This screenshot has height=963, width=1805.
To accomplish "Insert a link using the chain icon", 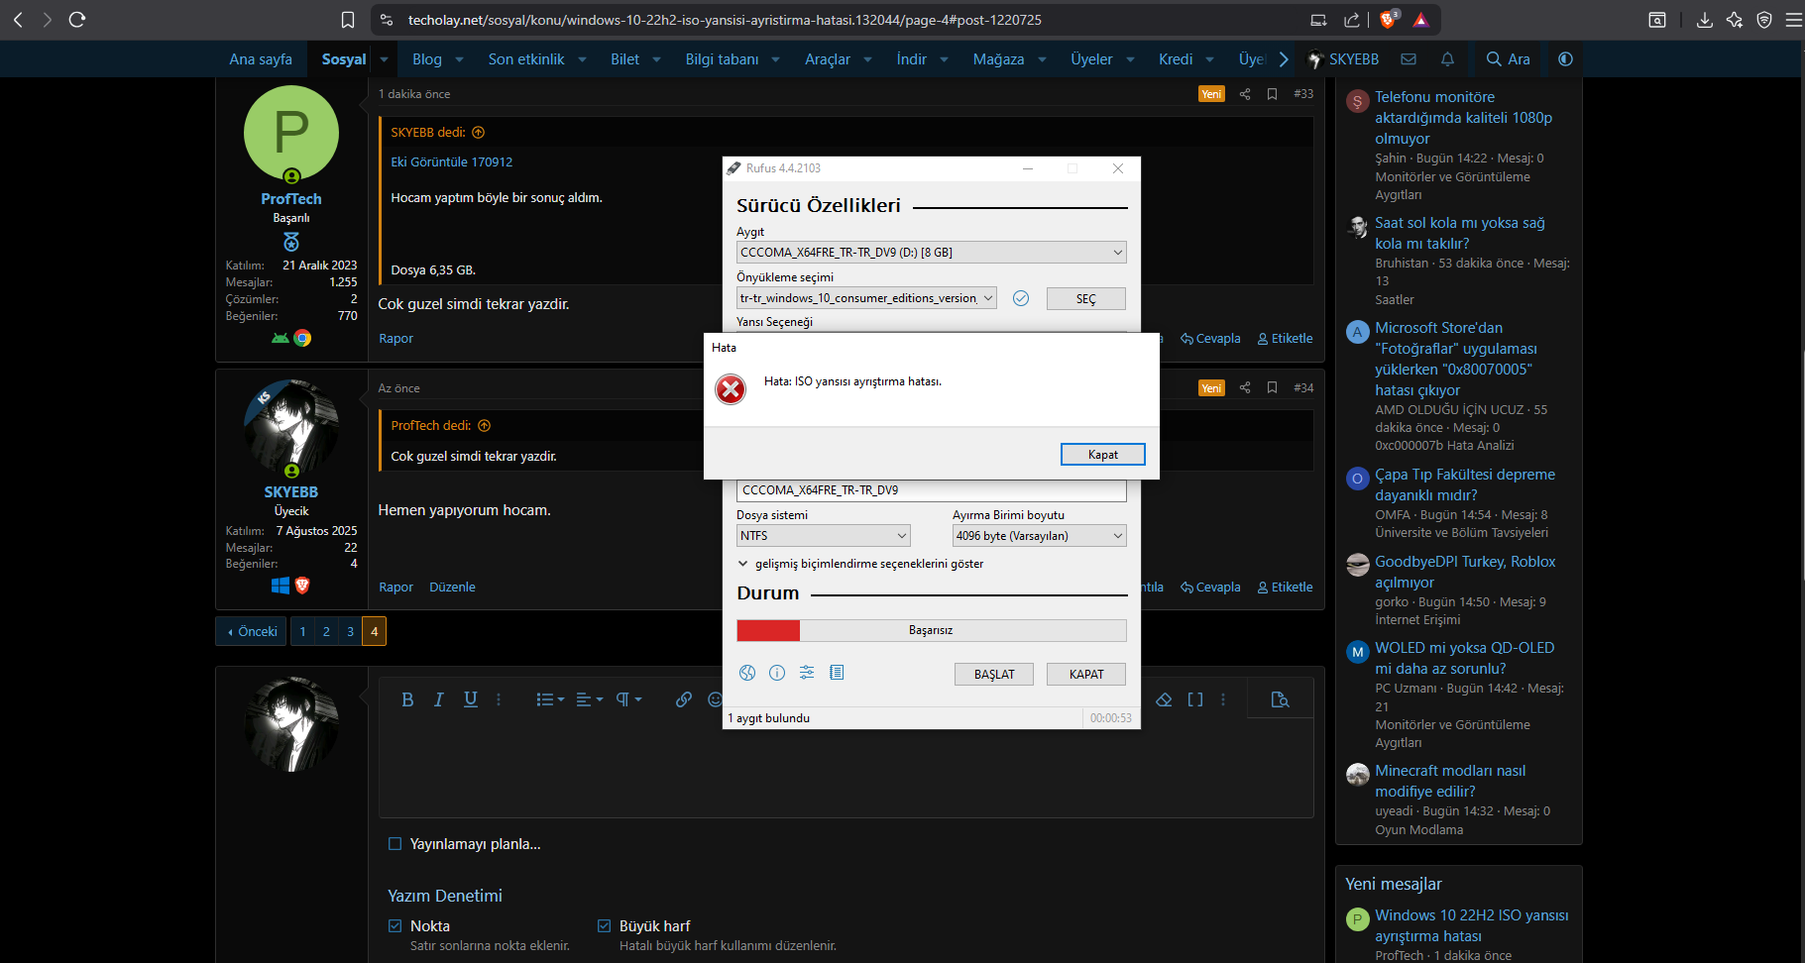I will coord(684,699).
